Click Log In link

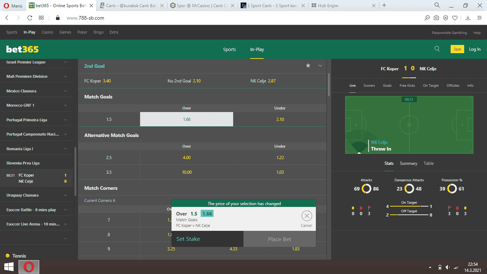tap(475, 49)
